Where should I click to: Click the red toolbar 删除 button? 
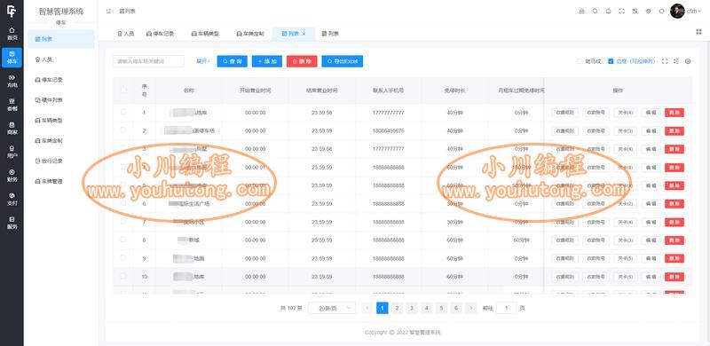pyautogui.click(x=302, y=61)
